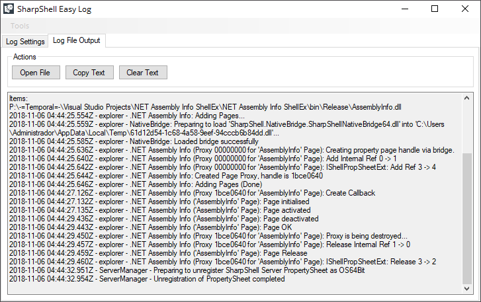Close the SharpShell Easy Log window
The image size is (481, 302).
pyautogui.click(x=465, y=9)
